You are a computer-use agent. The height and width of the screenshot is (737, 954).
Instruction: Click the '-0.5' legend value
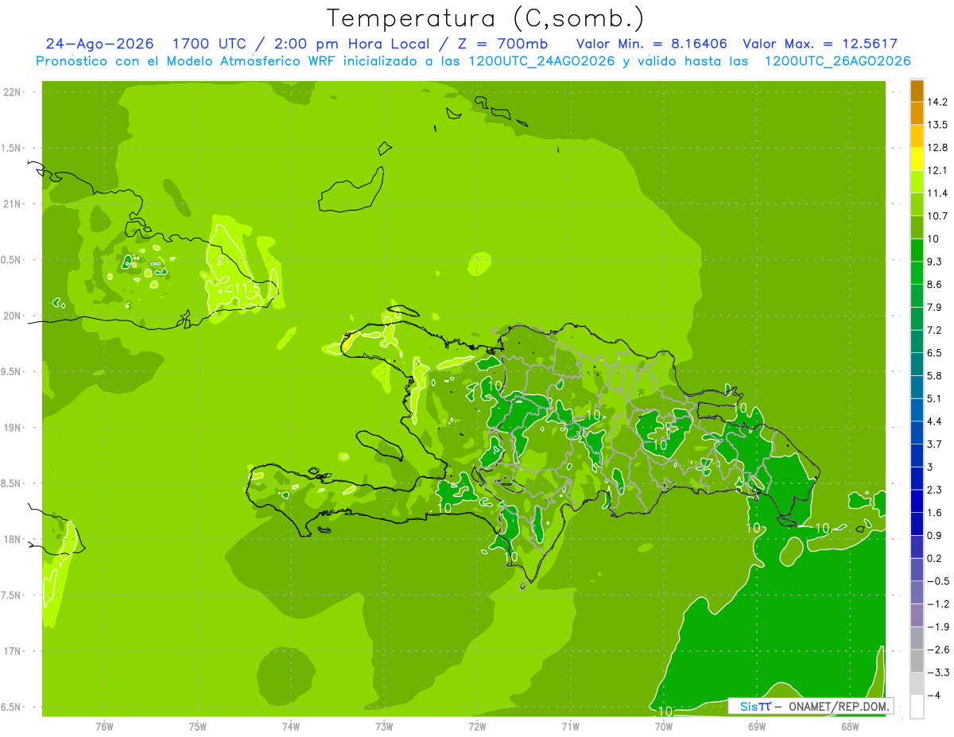point(937,581)
